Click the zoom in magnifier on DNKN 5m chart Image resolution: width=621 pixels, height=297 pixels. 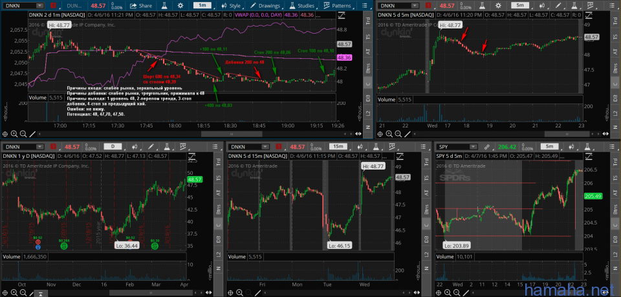[x=389, y=134]
